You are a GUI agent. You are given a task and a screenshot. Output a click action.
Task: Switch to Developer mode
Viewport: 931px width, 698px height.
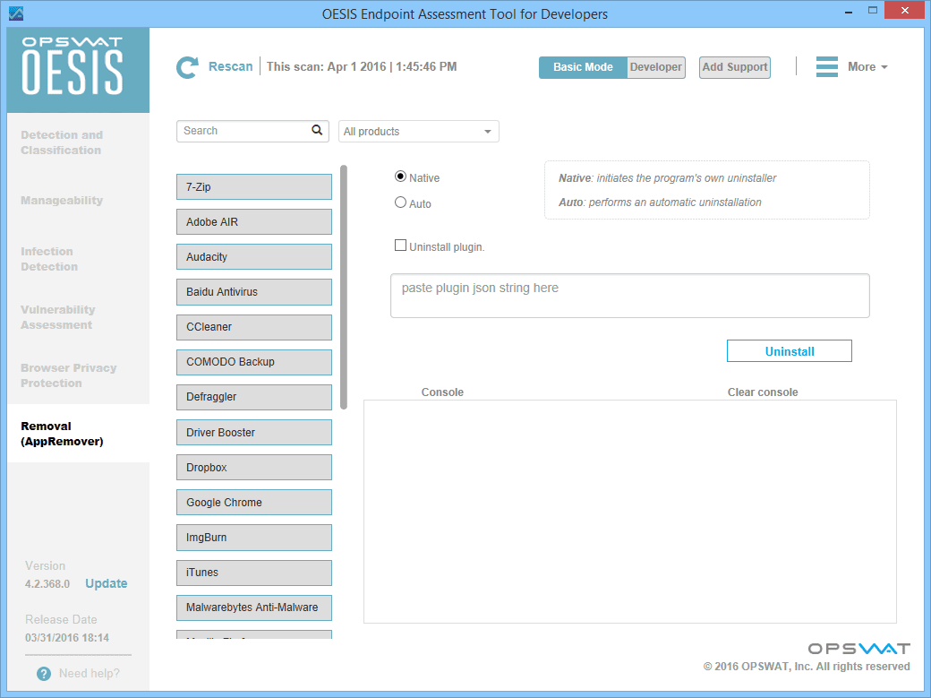655,67
